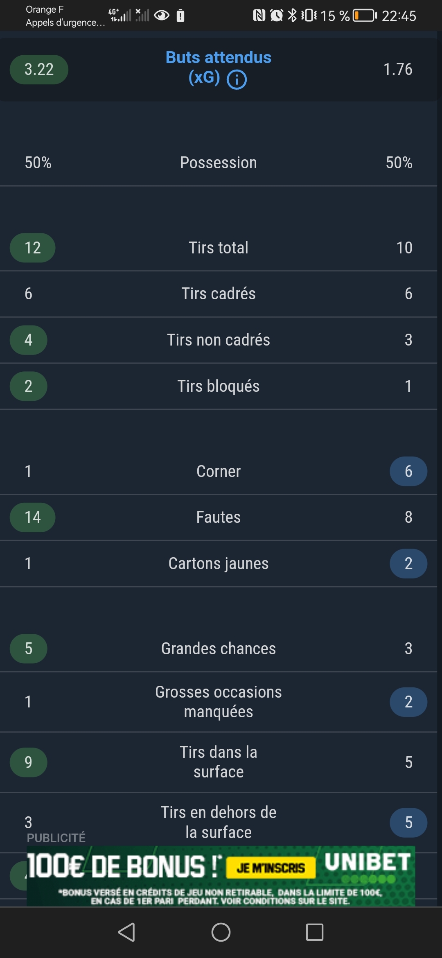442x958 pixels.
Task: Tap the green 12 Tirs total badge
Action: (x=33, y=248)
